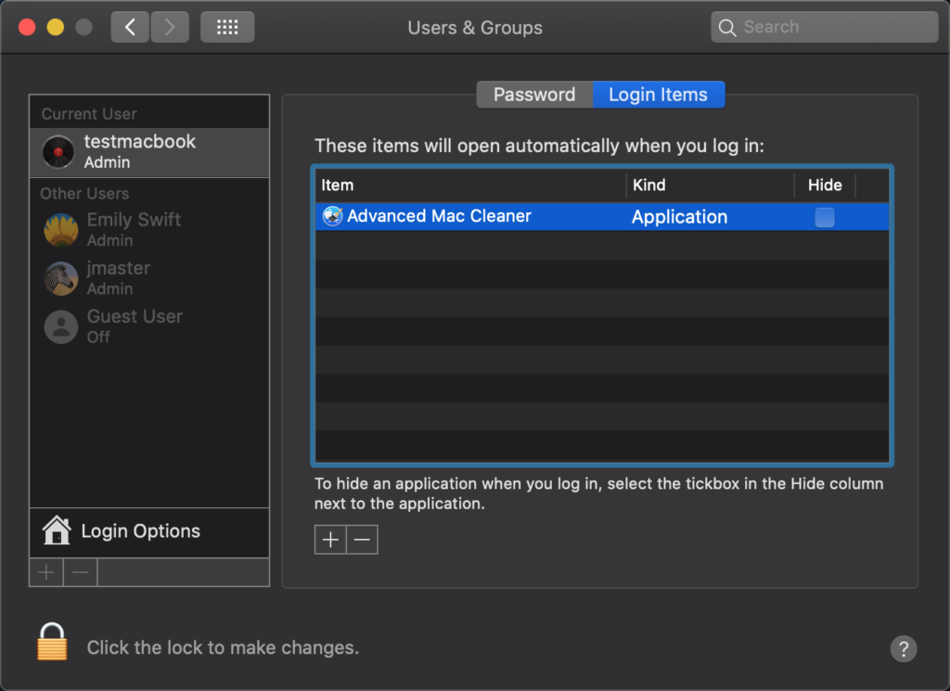The image size is (950, 691).
Task: Click the forward arrow navigation button
Action: 169,27
